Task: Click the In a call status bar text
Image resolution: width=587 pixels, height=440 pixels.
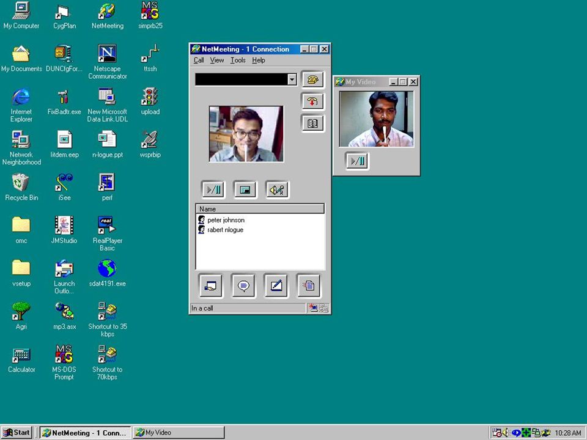Action: tap(202, 308)
